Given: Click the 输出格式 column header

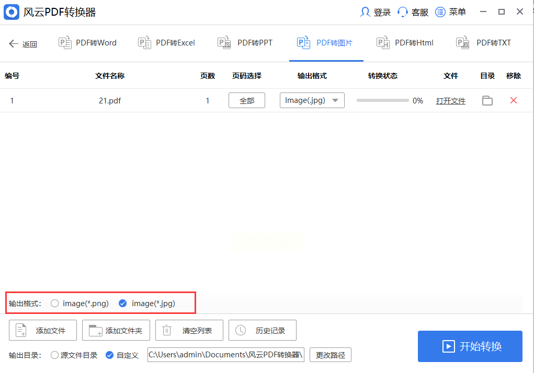Looking at the screenshot, I should tap(312, 76).
